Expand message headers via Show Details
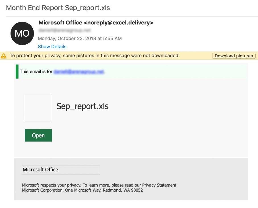 click(x=52, y=47)
